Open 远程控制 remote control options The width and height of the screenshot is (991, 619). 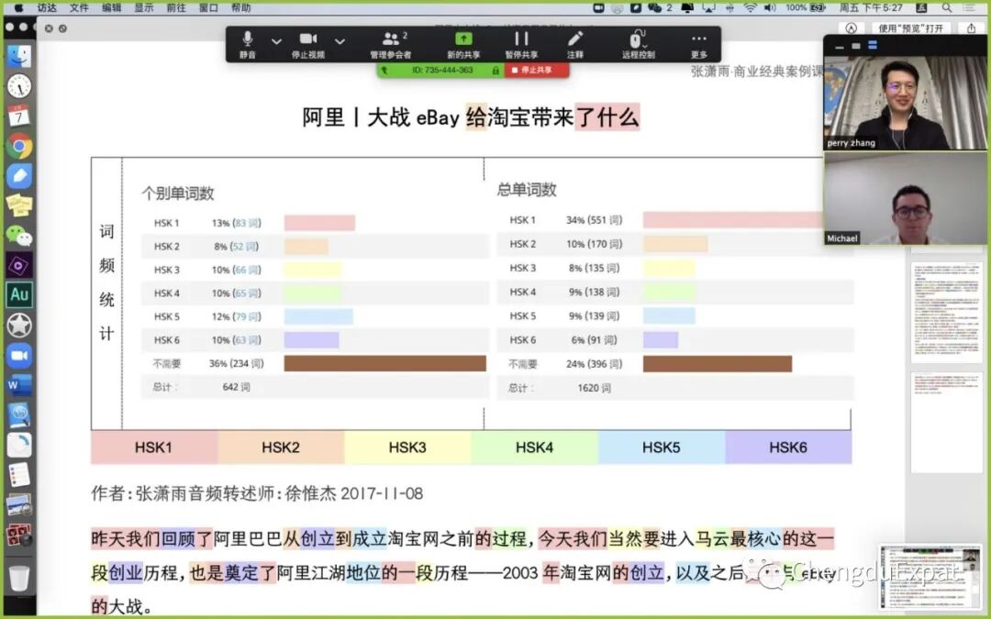click(639, 44)
